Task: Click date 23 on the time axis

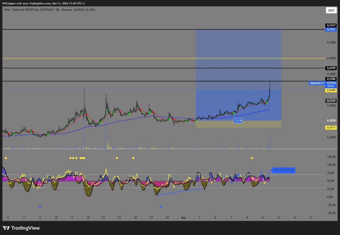Action: point(120,218)
